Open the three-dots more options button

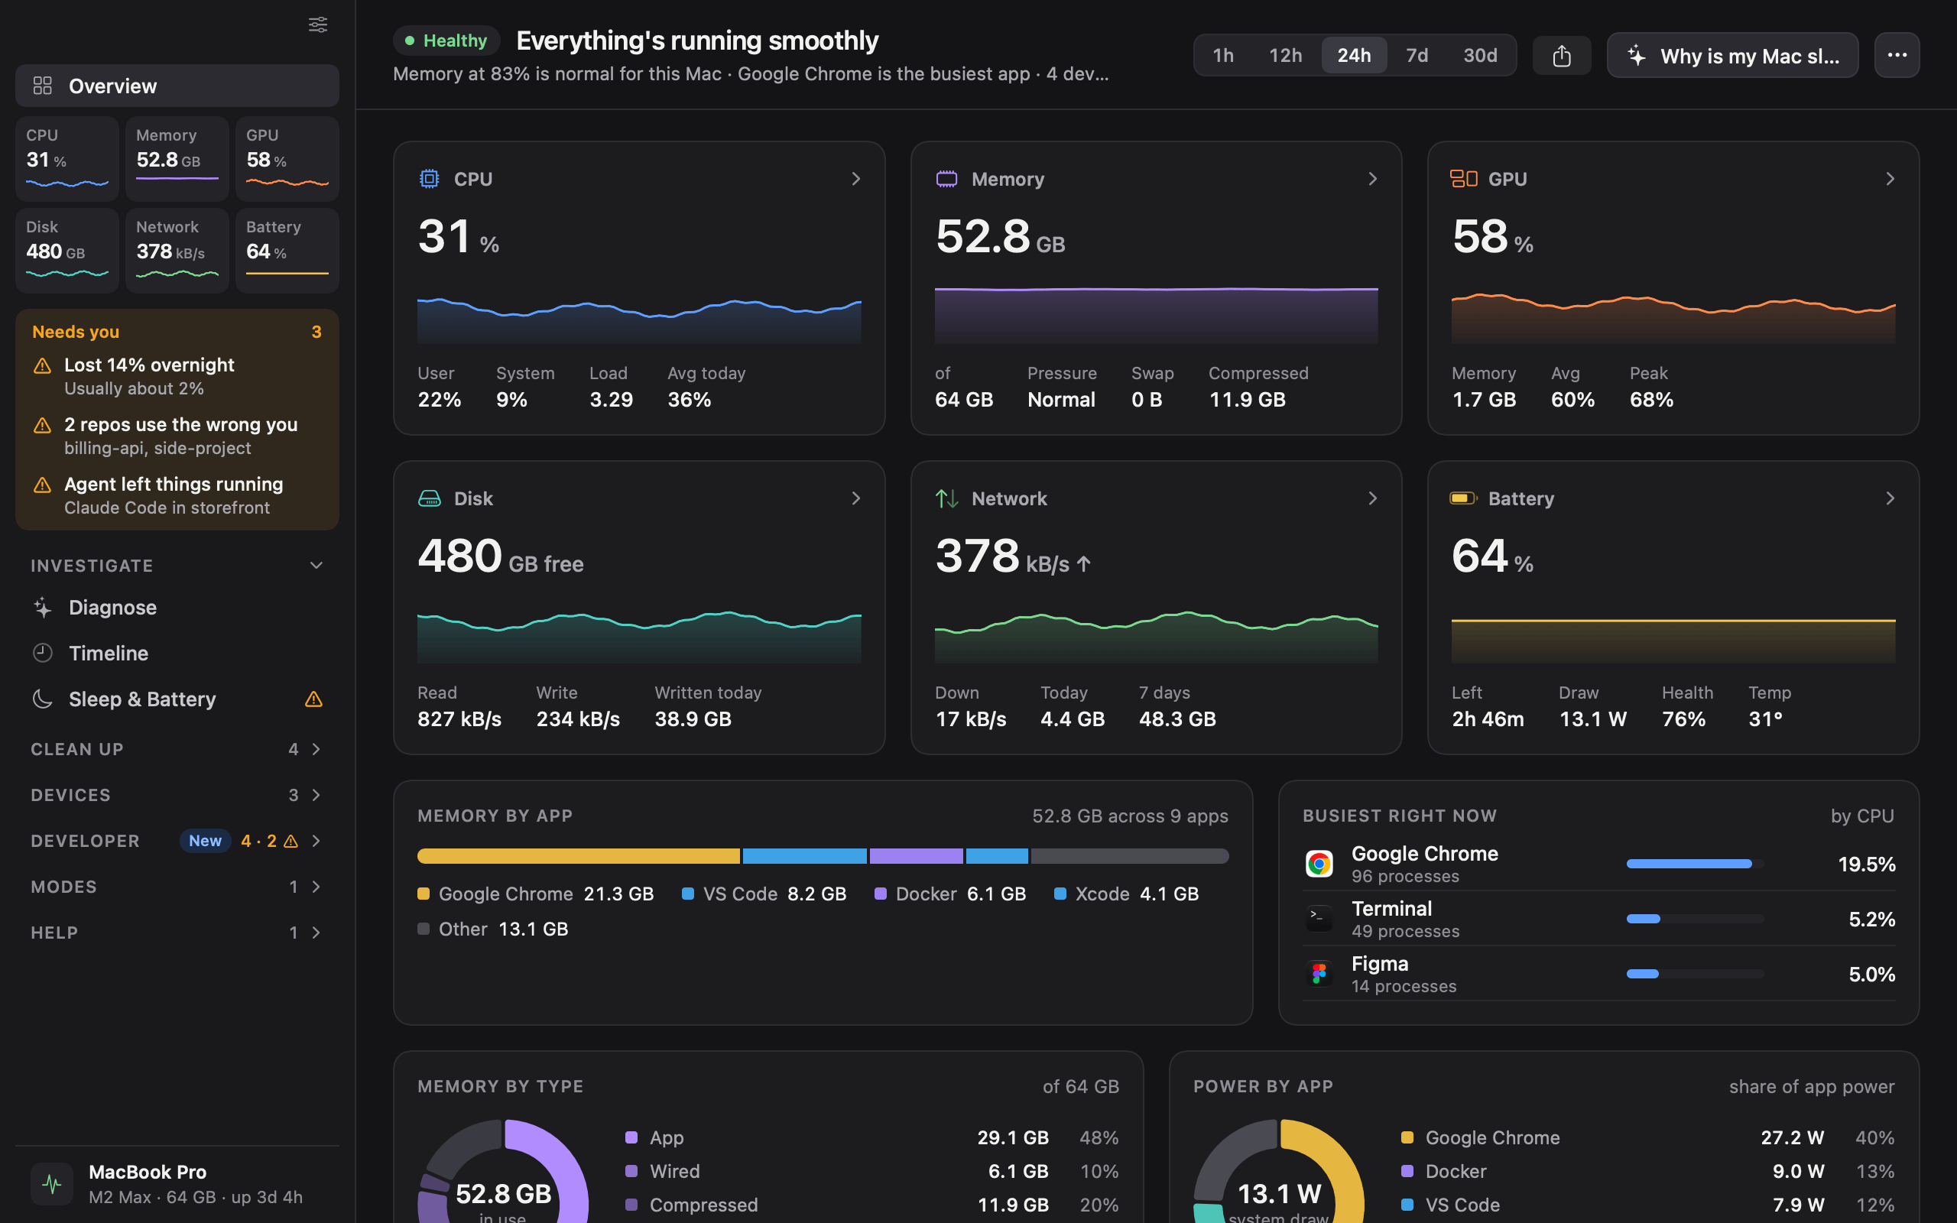(x=1897, y=55)
